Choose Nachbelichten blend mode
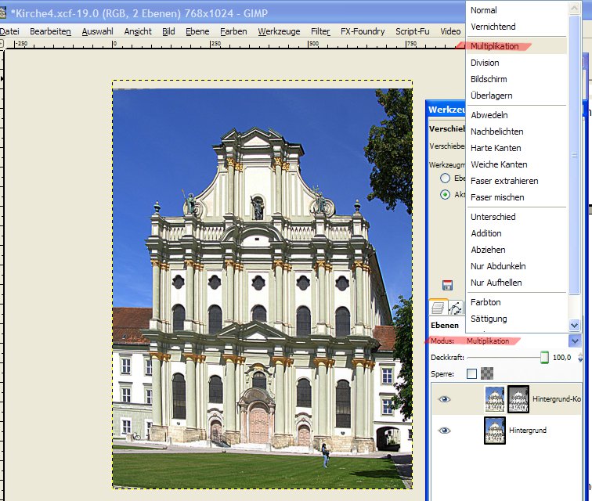 (496, 132)
